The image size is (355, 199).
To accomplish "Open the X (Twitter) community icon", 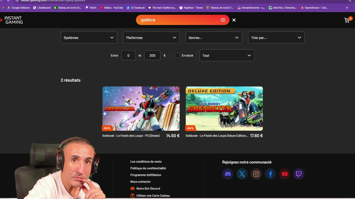I will click(x=242, y=174).
